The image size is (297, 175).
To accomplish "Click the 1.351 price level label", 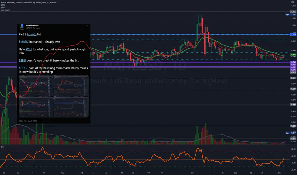I will [293, 12].
